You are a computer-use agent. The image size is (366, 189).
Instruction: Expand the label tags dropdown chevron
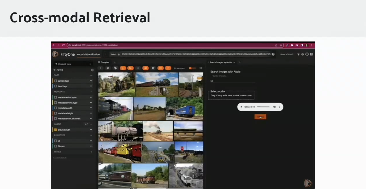click(91, 86)
